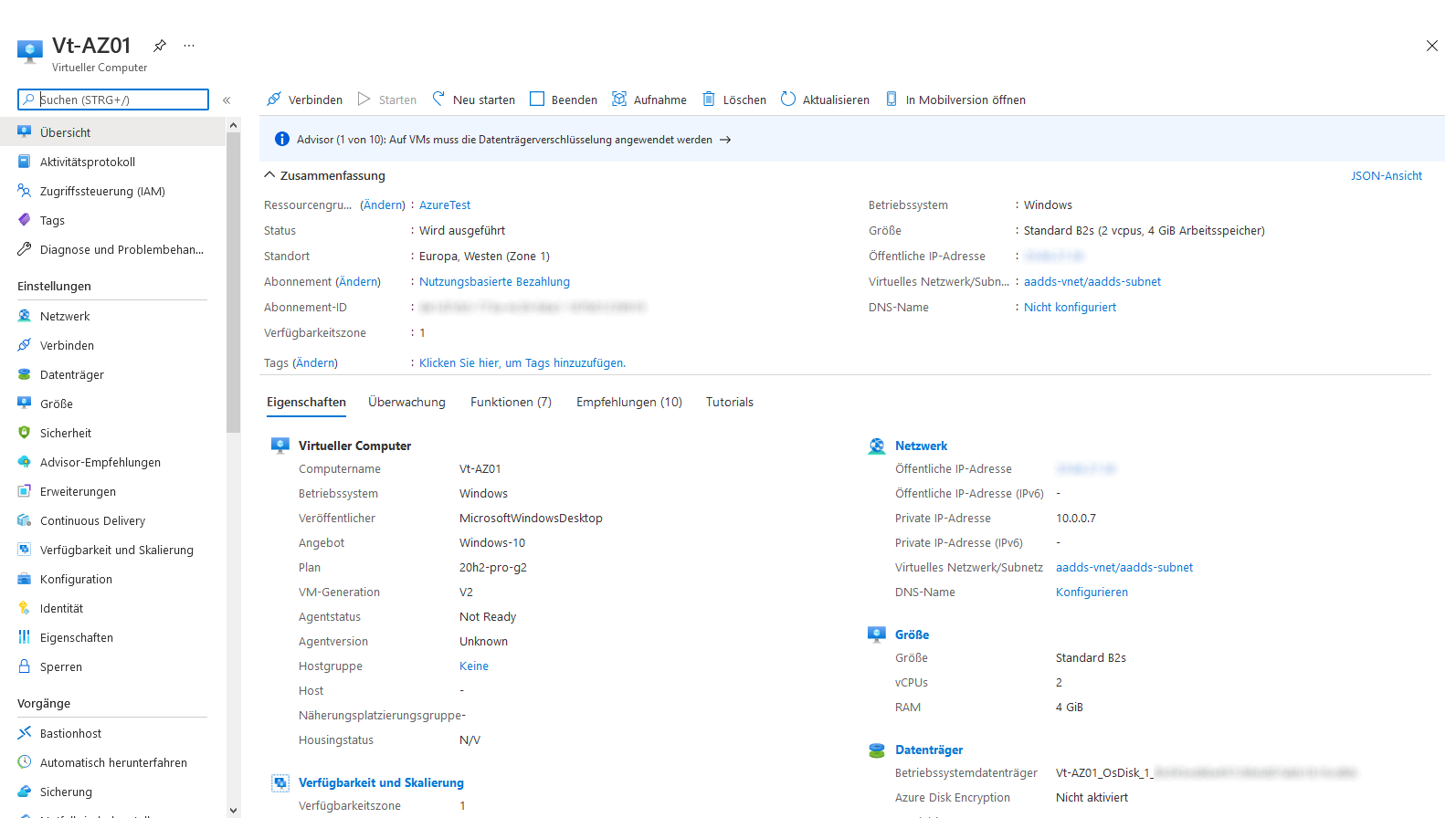The width and height of the screenshot is (1445, 818).
Task: Open Aktivitätsprotokoll in the sidebar
Action: coord(112,162)
